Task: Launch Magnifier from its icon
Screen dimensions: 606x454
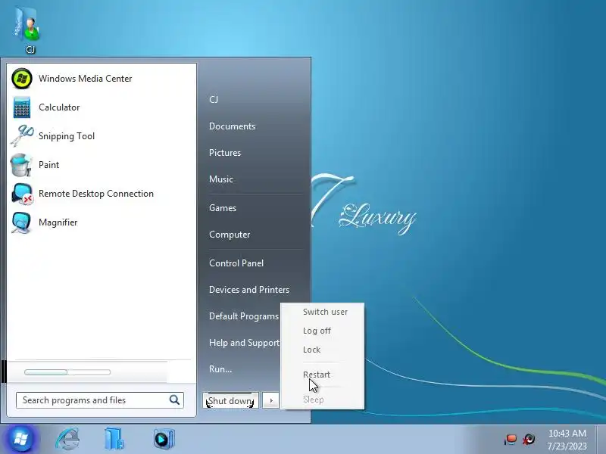Action: tap(21, 222)
